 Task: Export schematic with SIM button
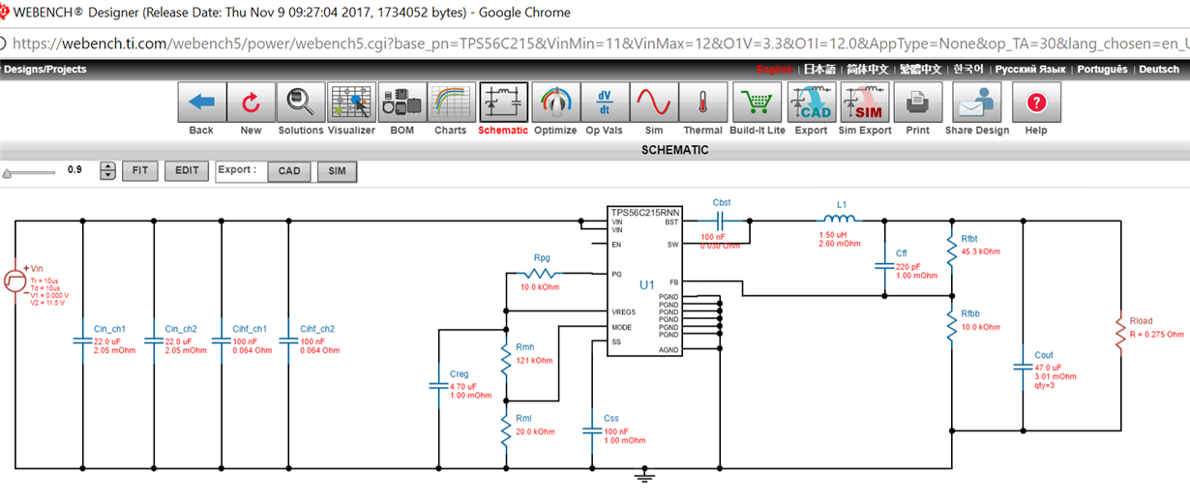pyautogui.click(x=337, y=172)
